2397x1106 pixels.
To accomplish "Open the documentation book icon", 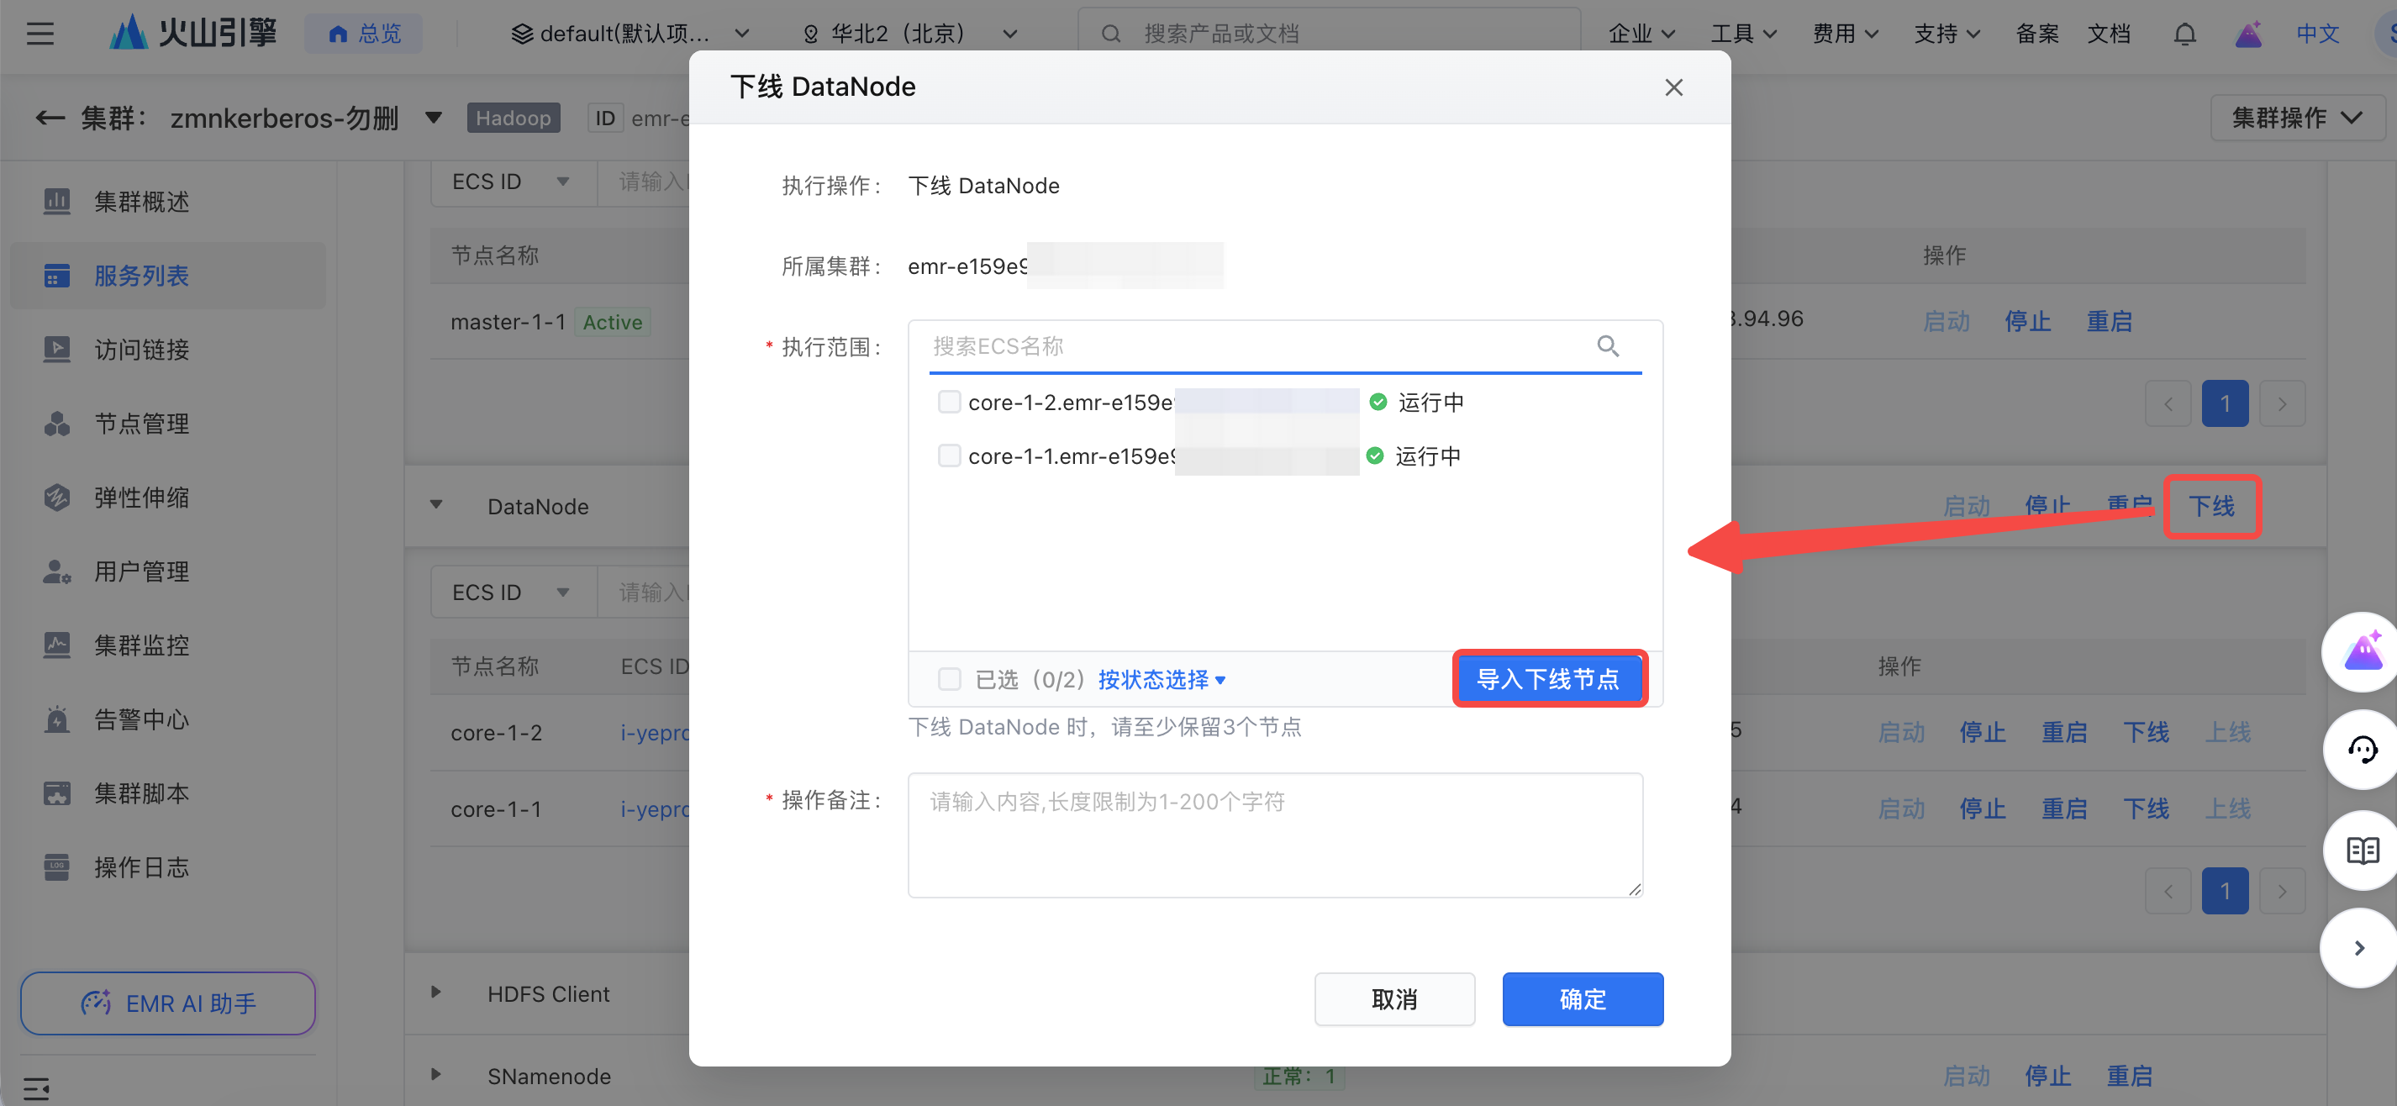I will pyautogui.click(x=2361, y=851).
